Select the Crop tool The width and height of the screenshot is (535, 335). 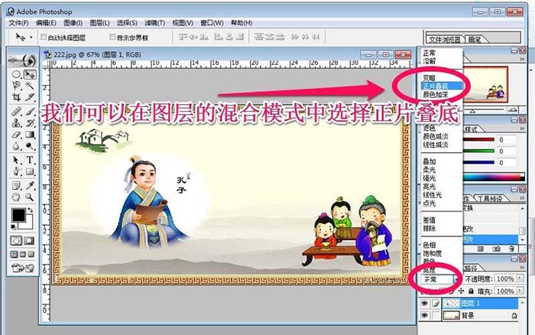tap(16, 97)
